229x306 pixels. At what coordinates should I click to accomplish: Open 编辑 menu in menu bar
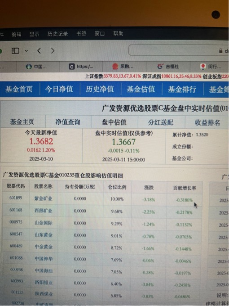pyautogui.click(x=16, y=34)
